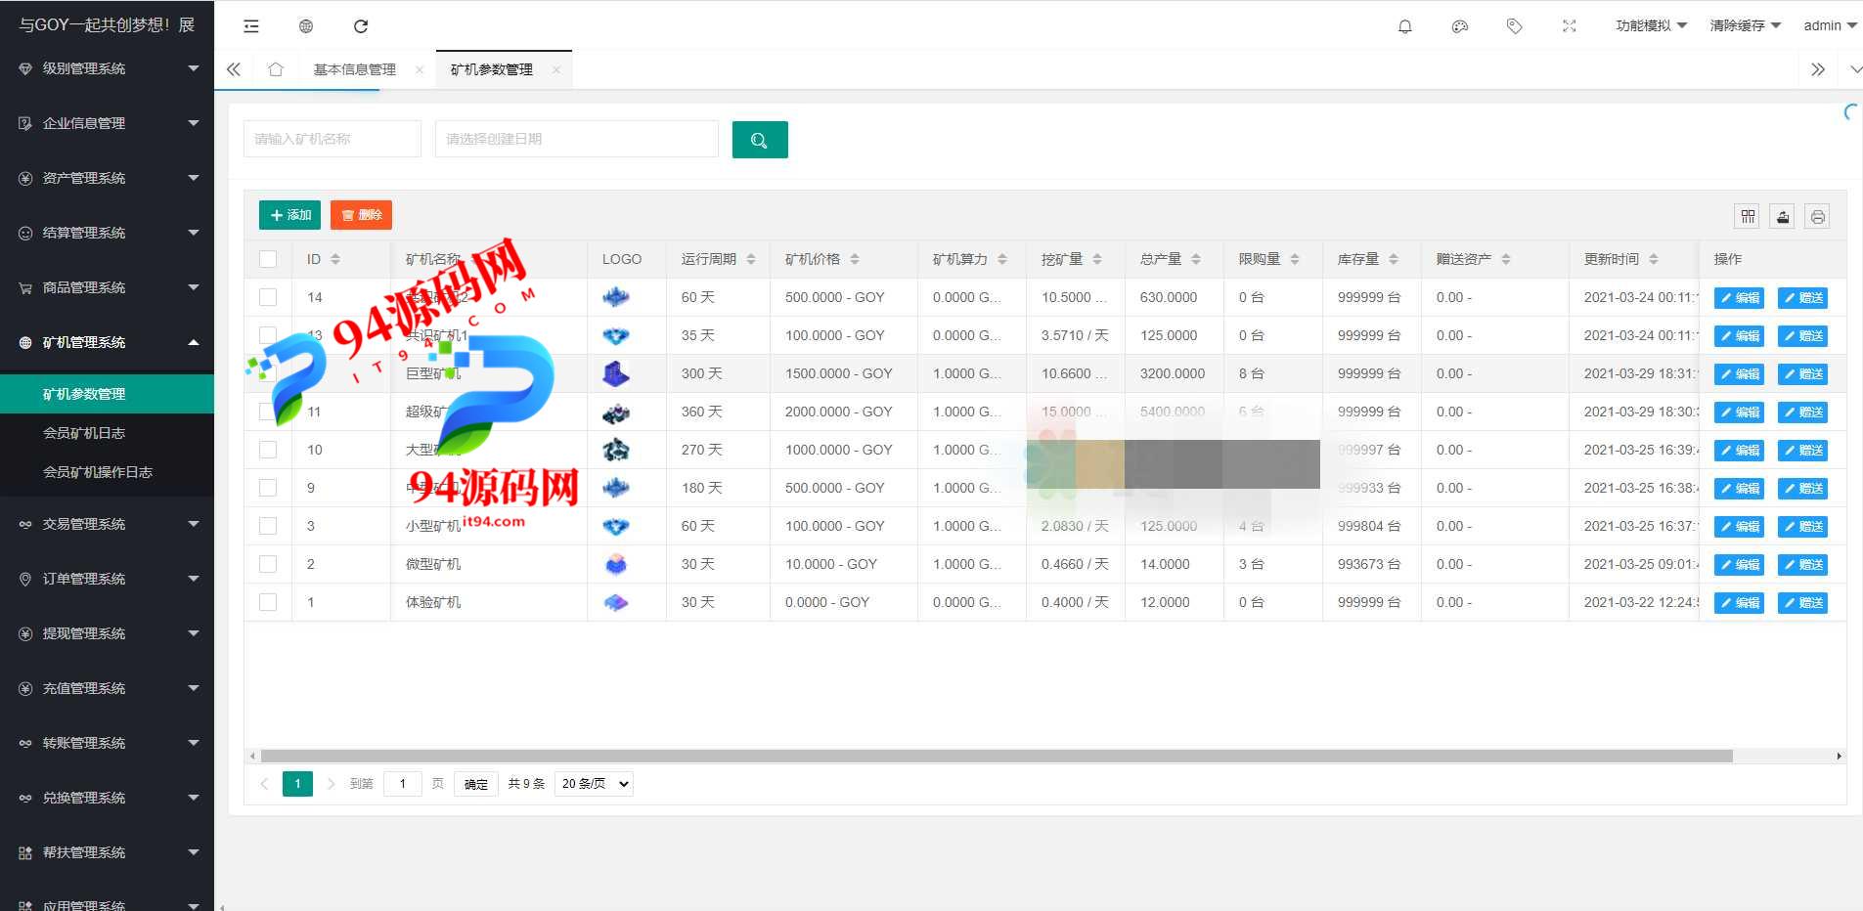
Task: Open the column filter grid icon
Action: pyautogui.click(x=1749, y=217)
